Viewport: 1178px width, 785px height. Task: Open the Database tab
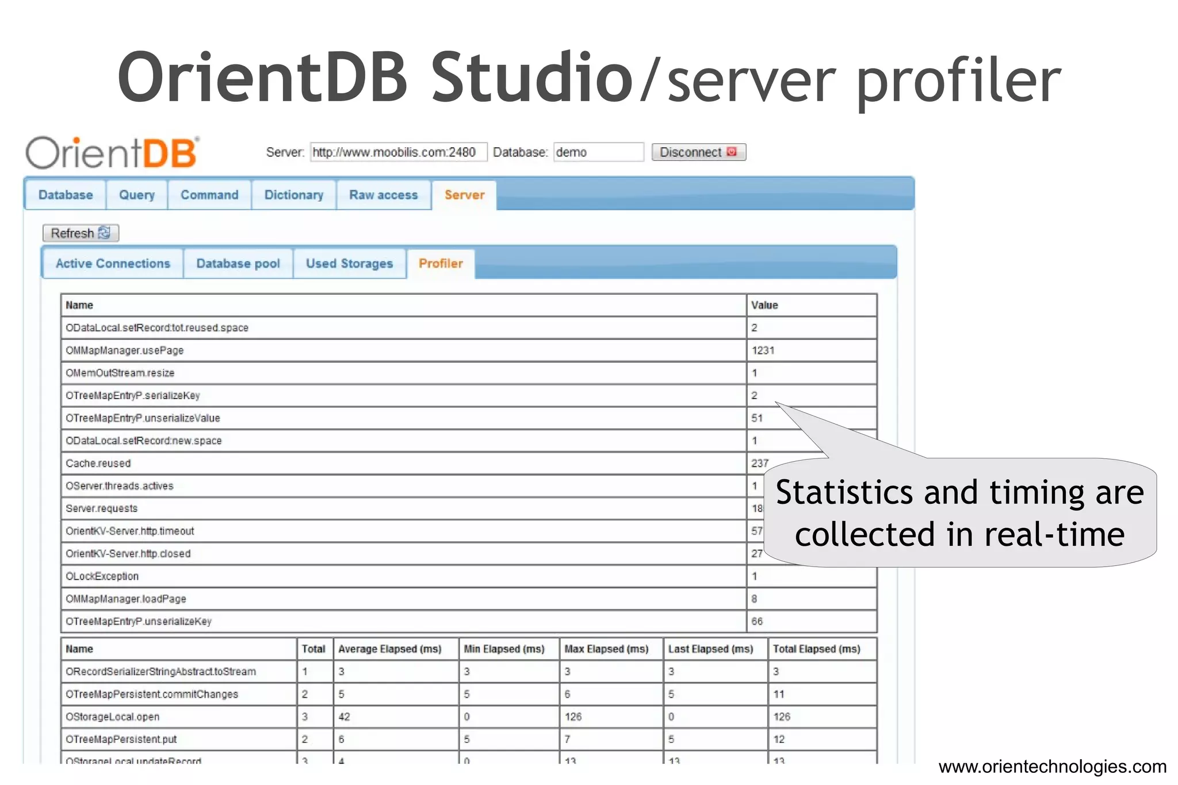pos(66,195)
